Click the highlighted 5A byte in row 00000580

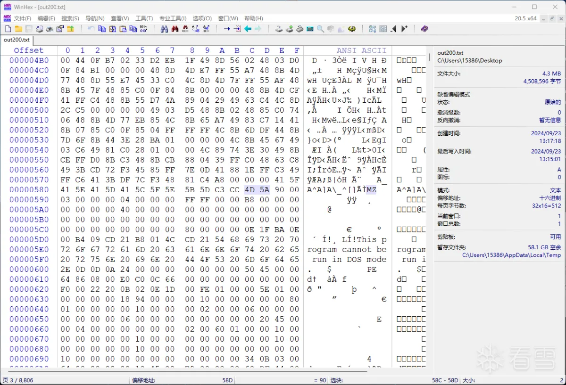click(x=265, y=190)
